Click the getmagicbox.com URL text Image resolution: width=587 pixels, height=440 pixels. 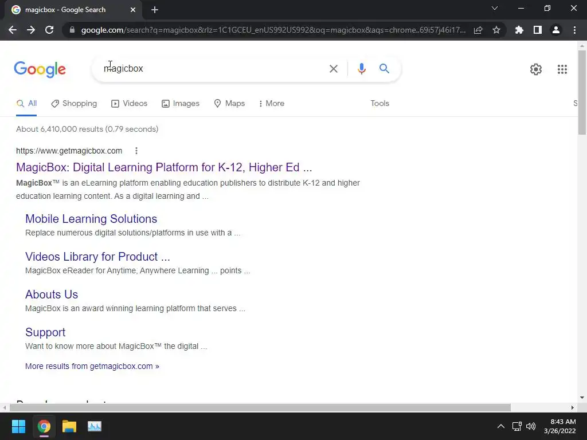tap(69, 151)
